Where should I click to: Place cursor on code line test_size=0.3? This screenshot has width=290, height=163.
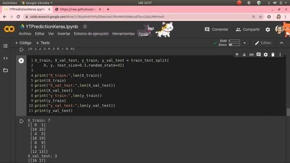[84, 65]
